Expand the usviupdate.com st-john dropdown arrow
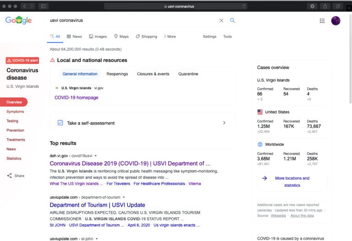The width and height of the screenshot is (352, 241). (97, 239)
